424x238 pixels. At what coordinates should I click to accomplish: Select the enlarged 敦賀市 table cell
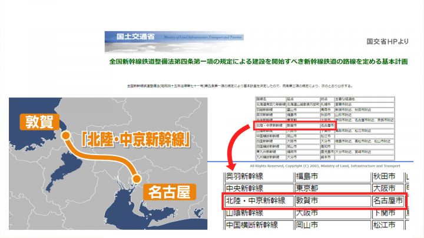point(332,201)
